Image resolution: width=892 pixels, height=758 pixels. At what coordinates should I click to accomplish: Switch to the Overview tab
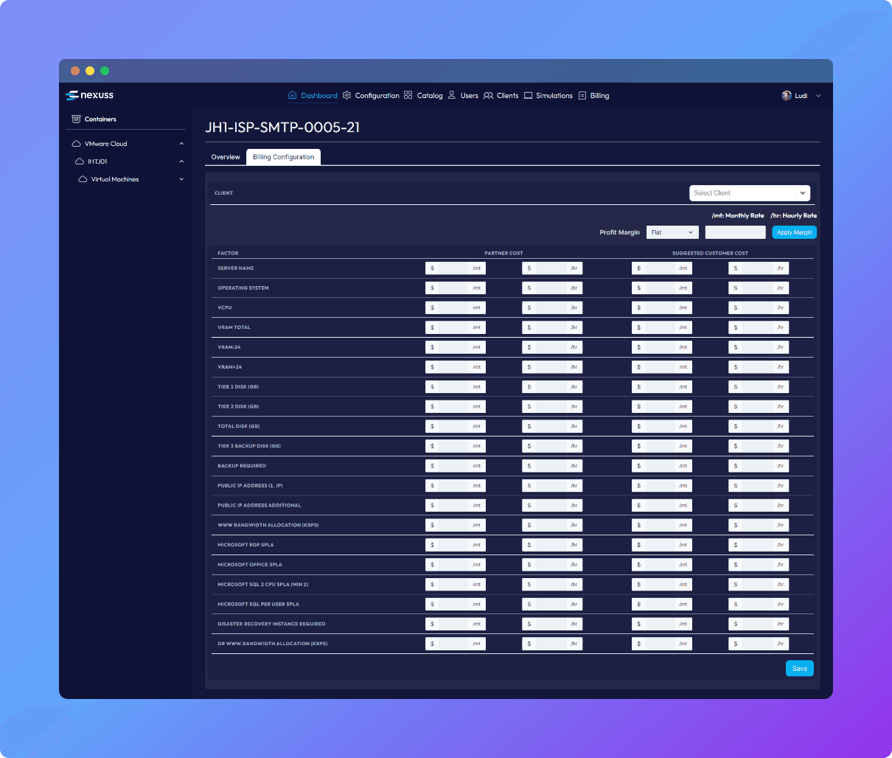click(x=226, y=157)
